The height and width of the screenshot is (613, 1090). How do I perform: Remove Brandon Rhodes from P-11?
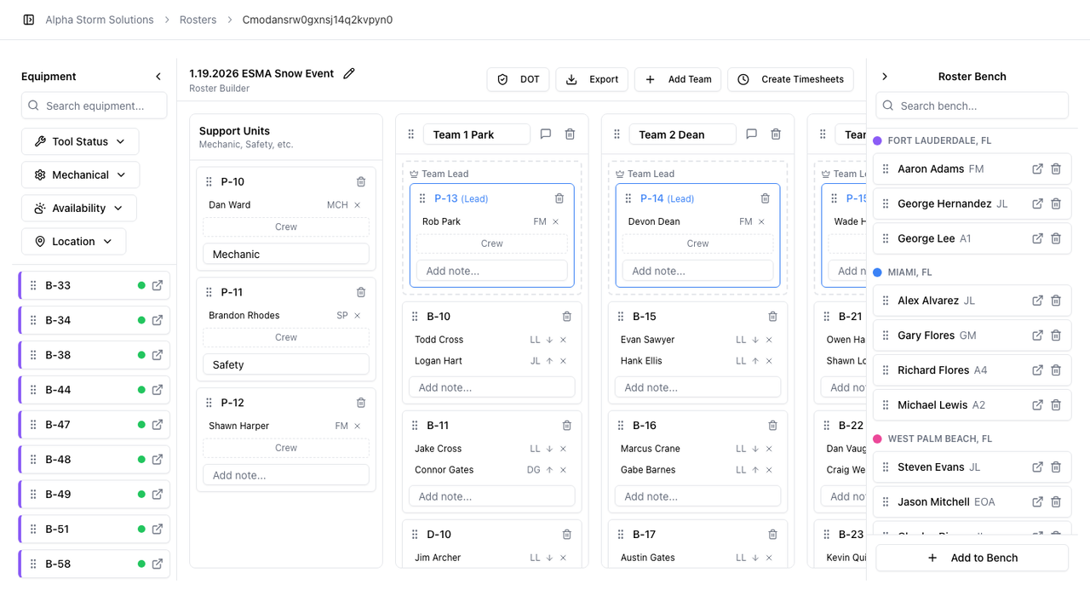coord(358,316)
